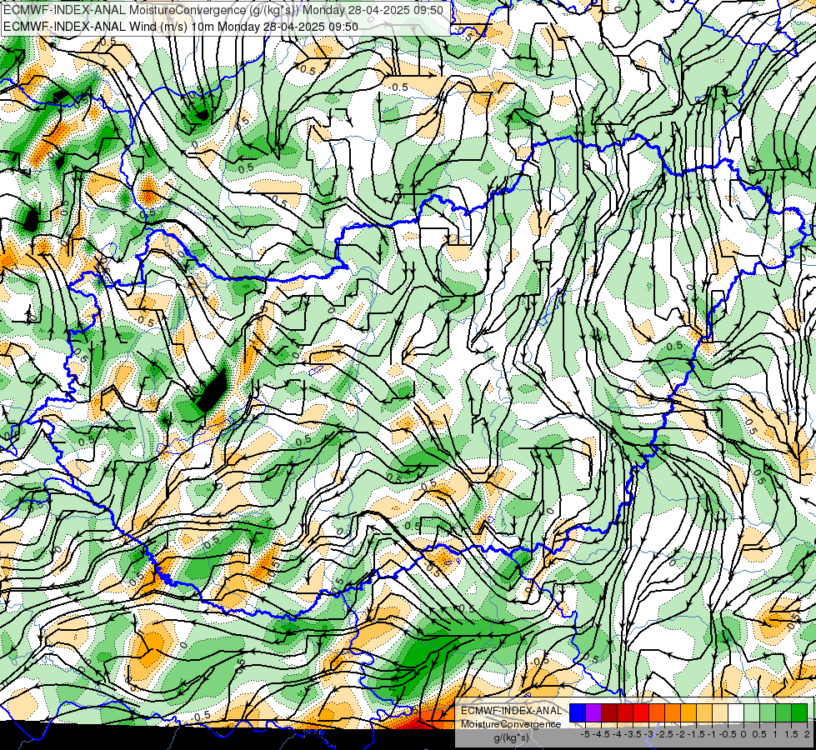
Task: Click the legend tick label '-3.5'
Action: (633, 734)
